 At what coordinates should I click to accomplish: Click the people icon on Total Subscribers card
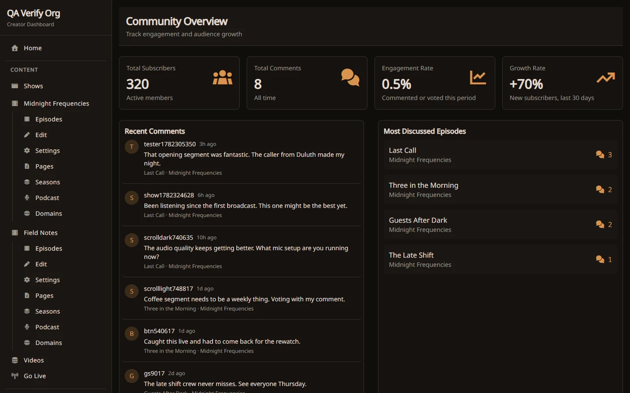tap(223, 77)
